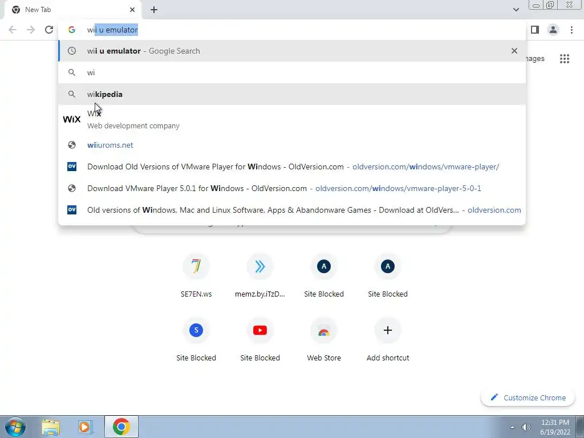584x438 pixels.
Task: Open the Google apps grid
Action: 565,59
